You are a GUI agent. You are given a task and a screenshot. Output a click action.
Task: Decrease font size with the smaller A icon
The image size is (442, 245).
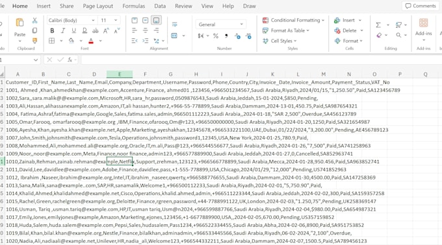[117, 30]
